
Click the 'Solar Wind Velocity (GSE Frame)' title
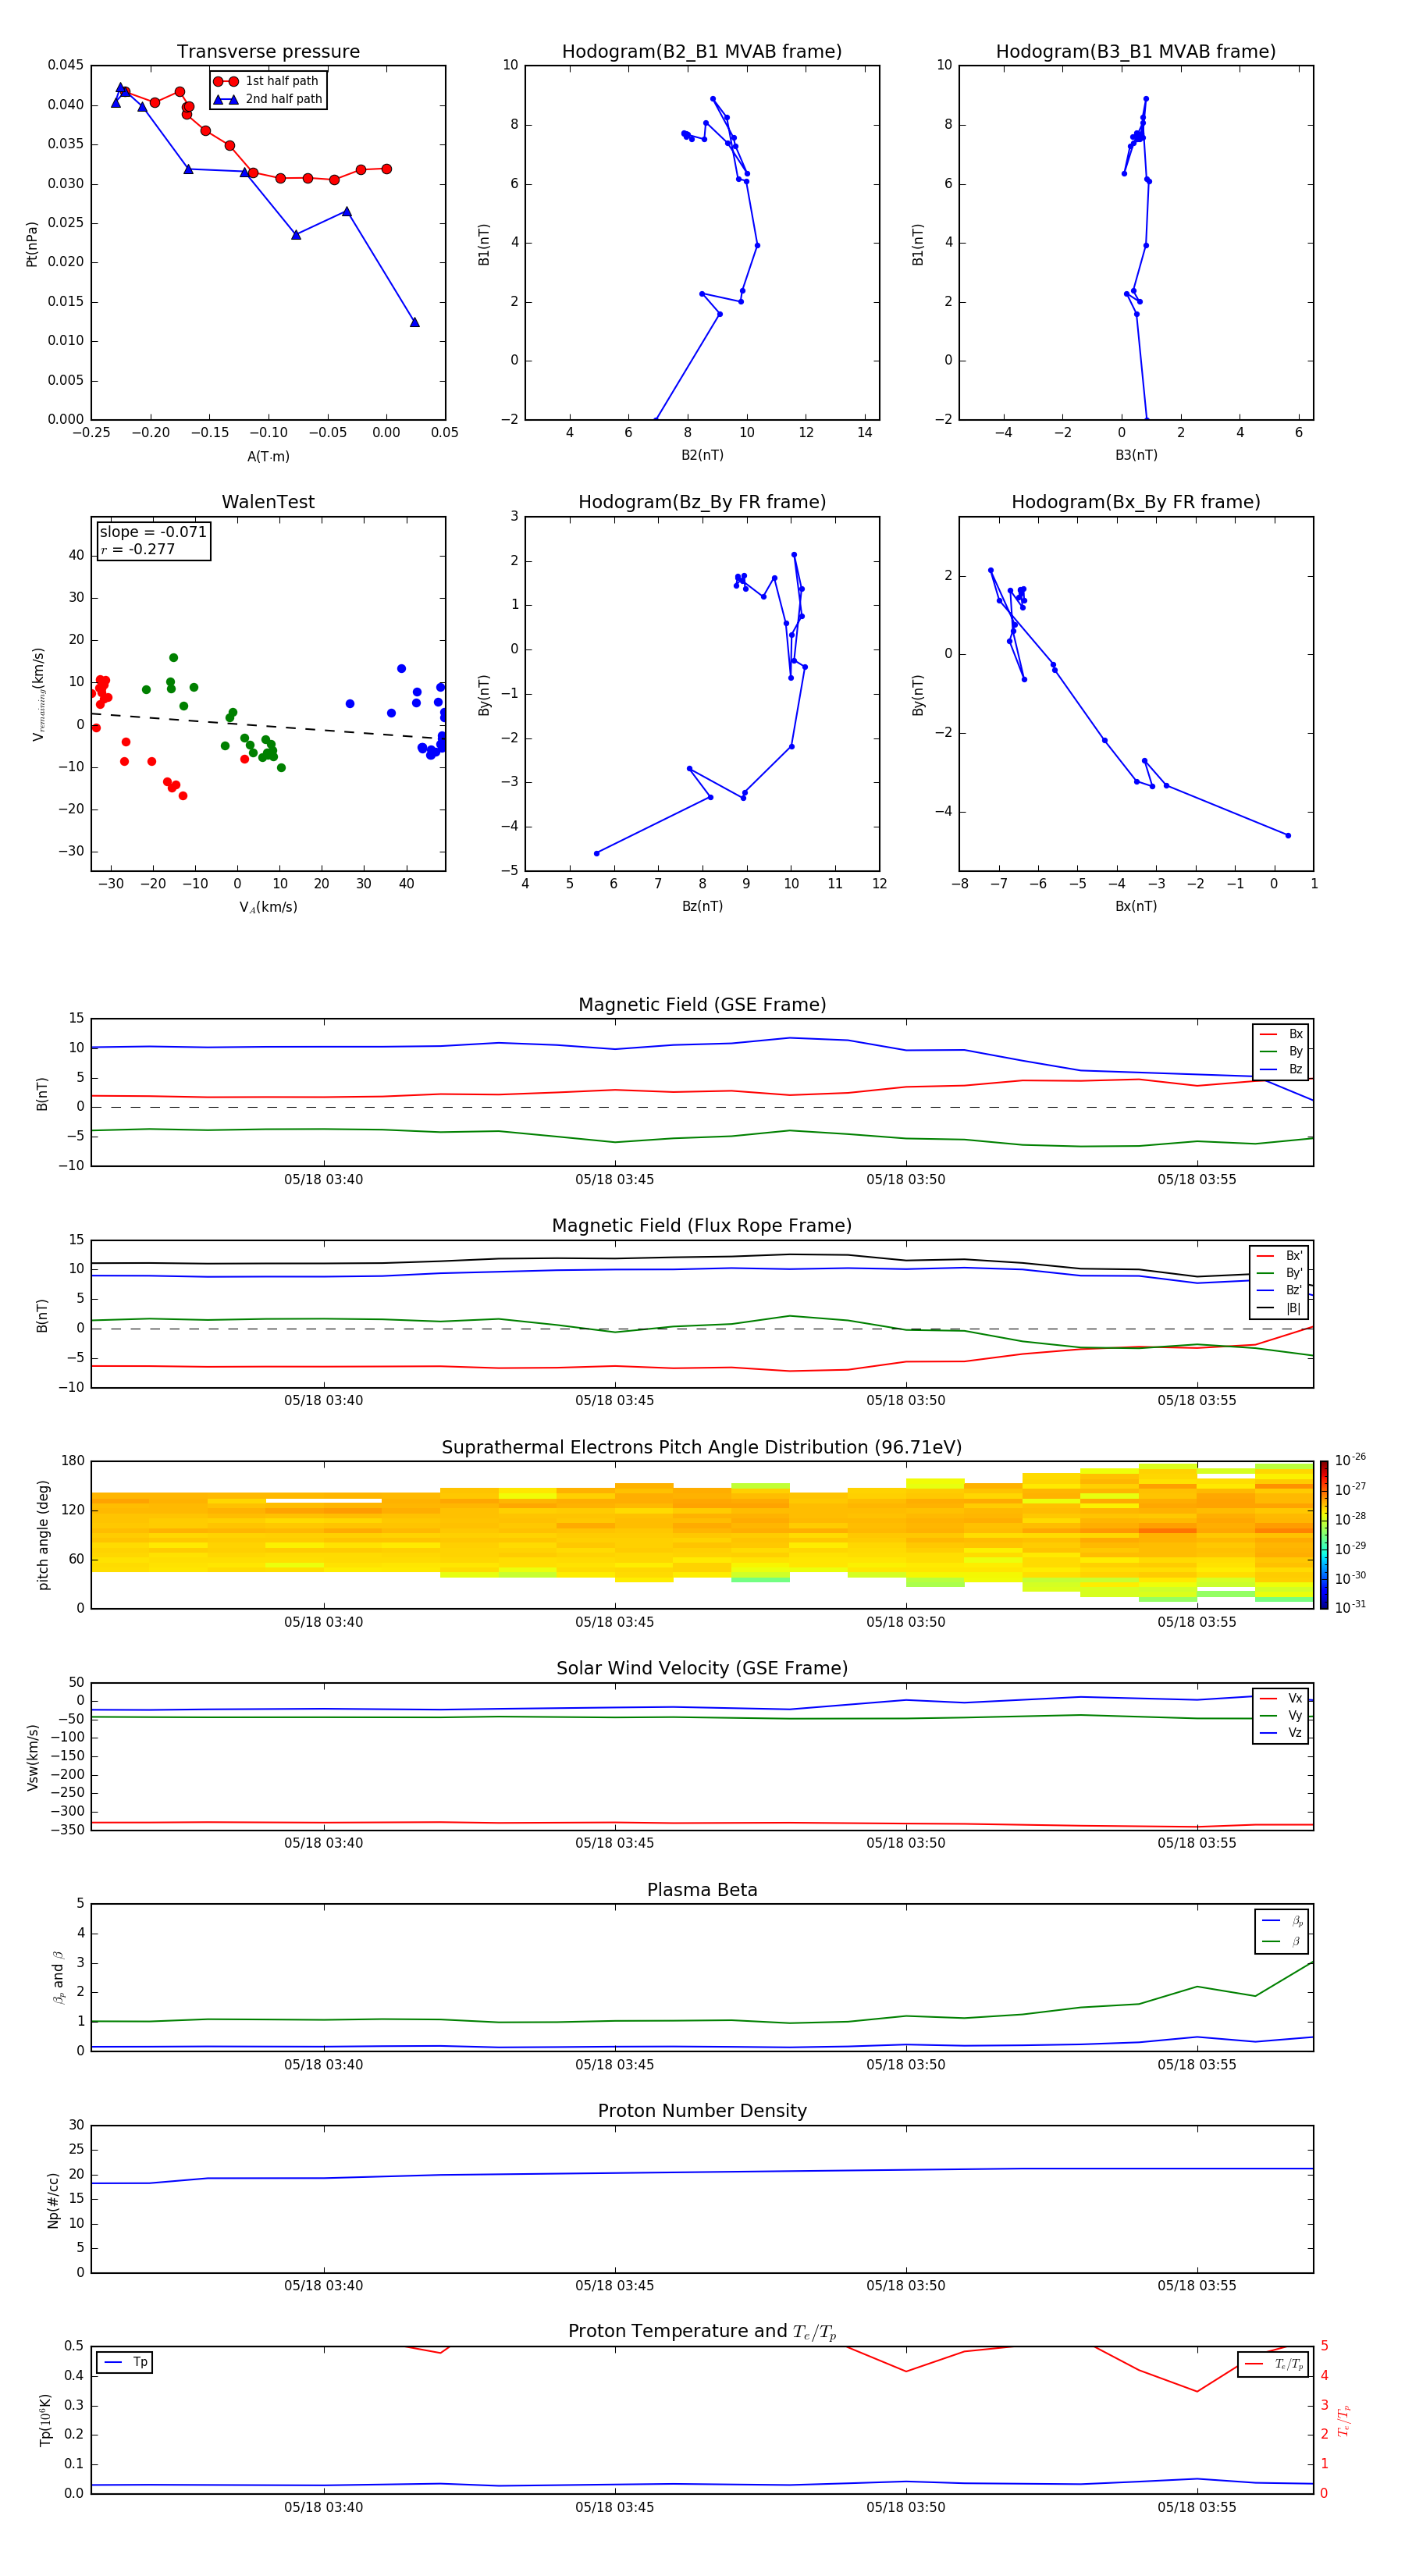coord(702,1669)
